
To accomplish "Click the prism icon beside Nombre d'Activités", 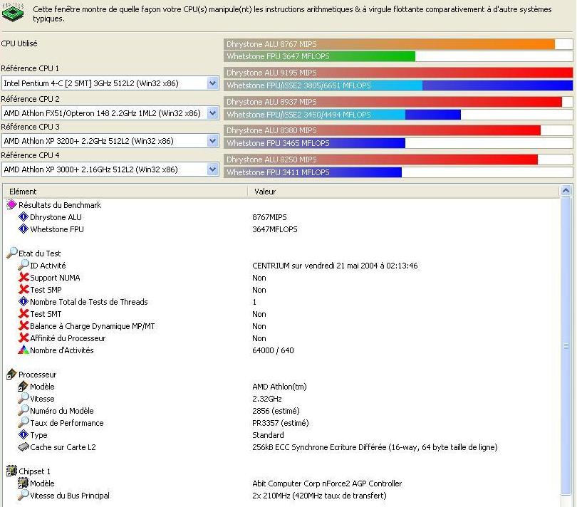I will [x=24, y=350].
